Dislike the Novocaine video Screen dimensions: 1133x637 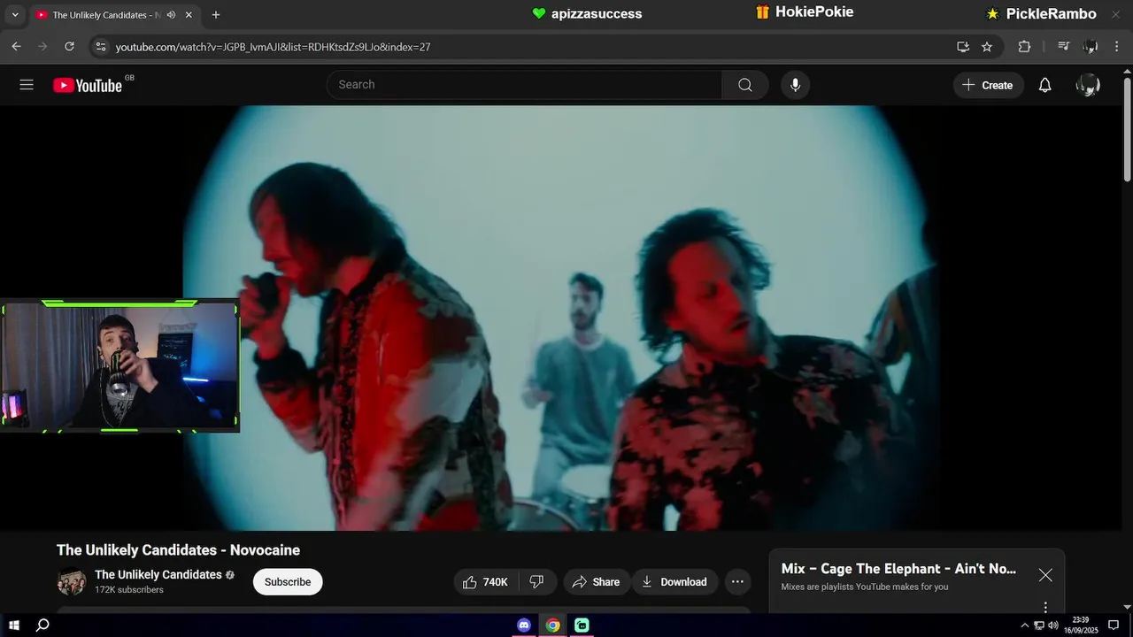536,581
